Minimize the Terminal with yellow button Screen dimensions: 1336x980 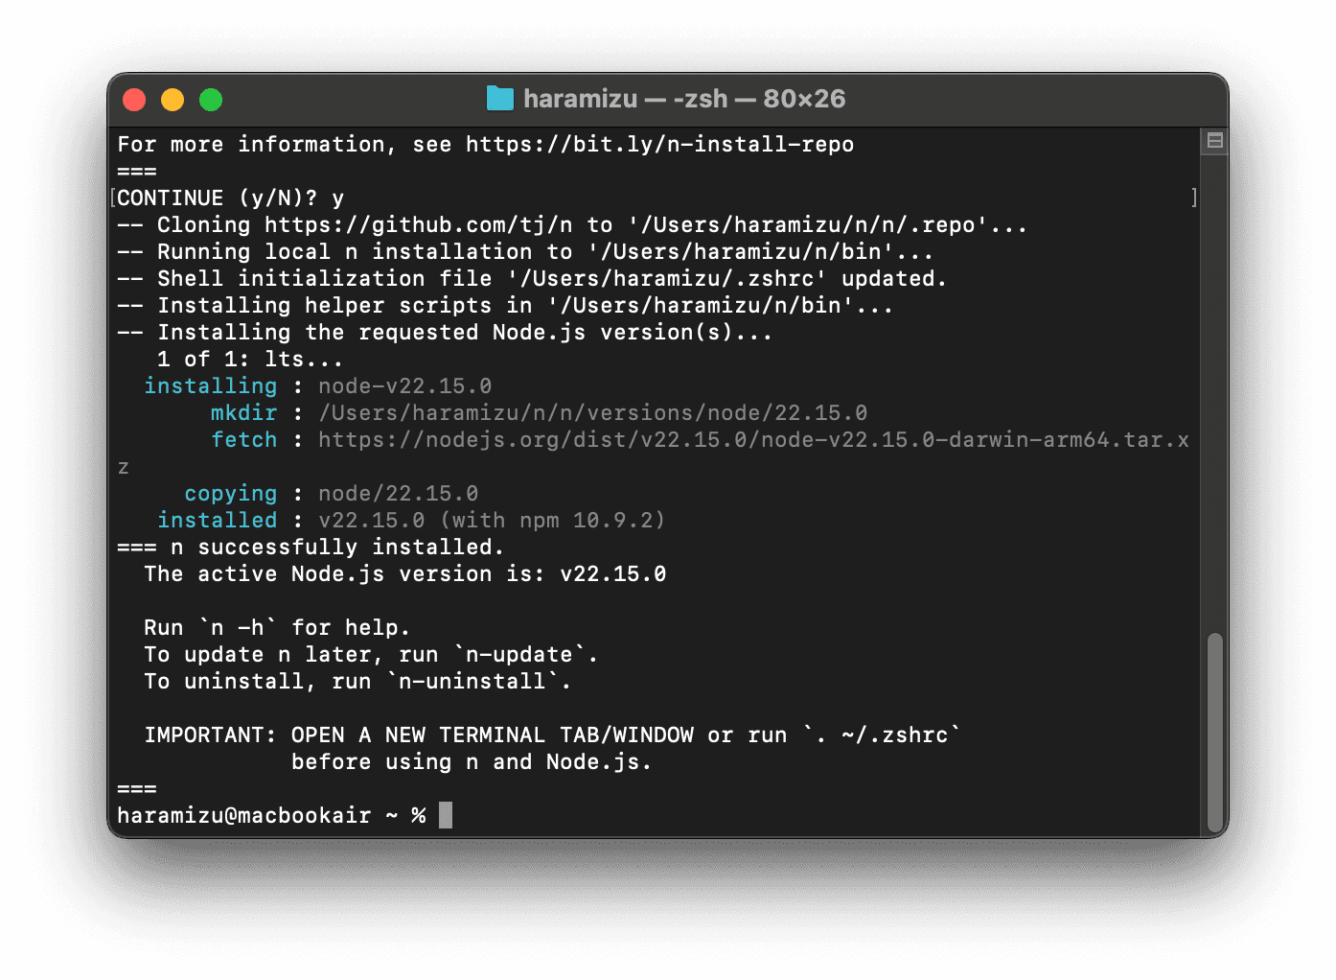(173, 100)
